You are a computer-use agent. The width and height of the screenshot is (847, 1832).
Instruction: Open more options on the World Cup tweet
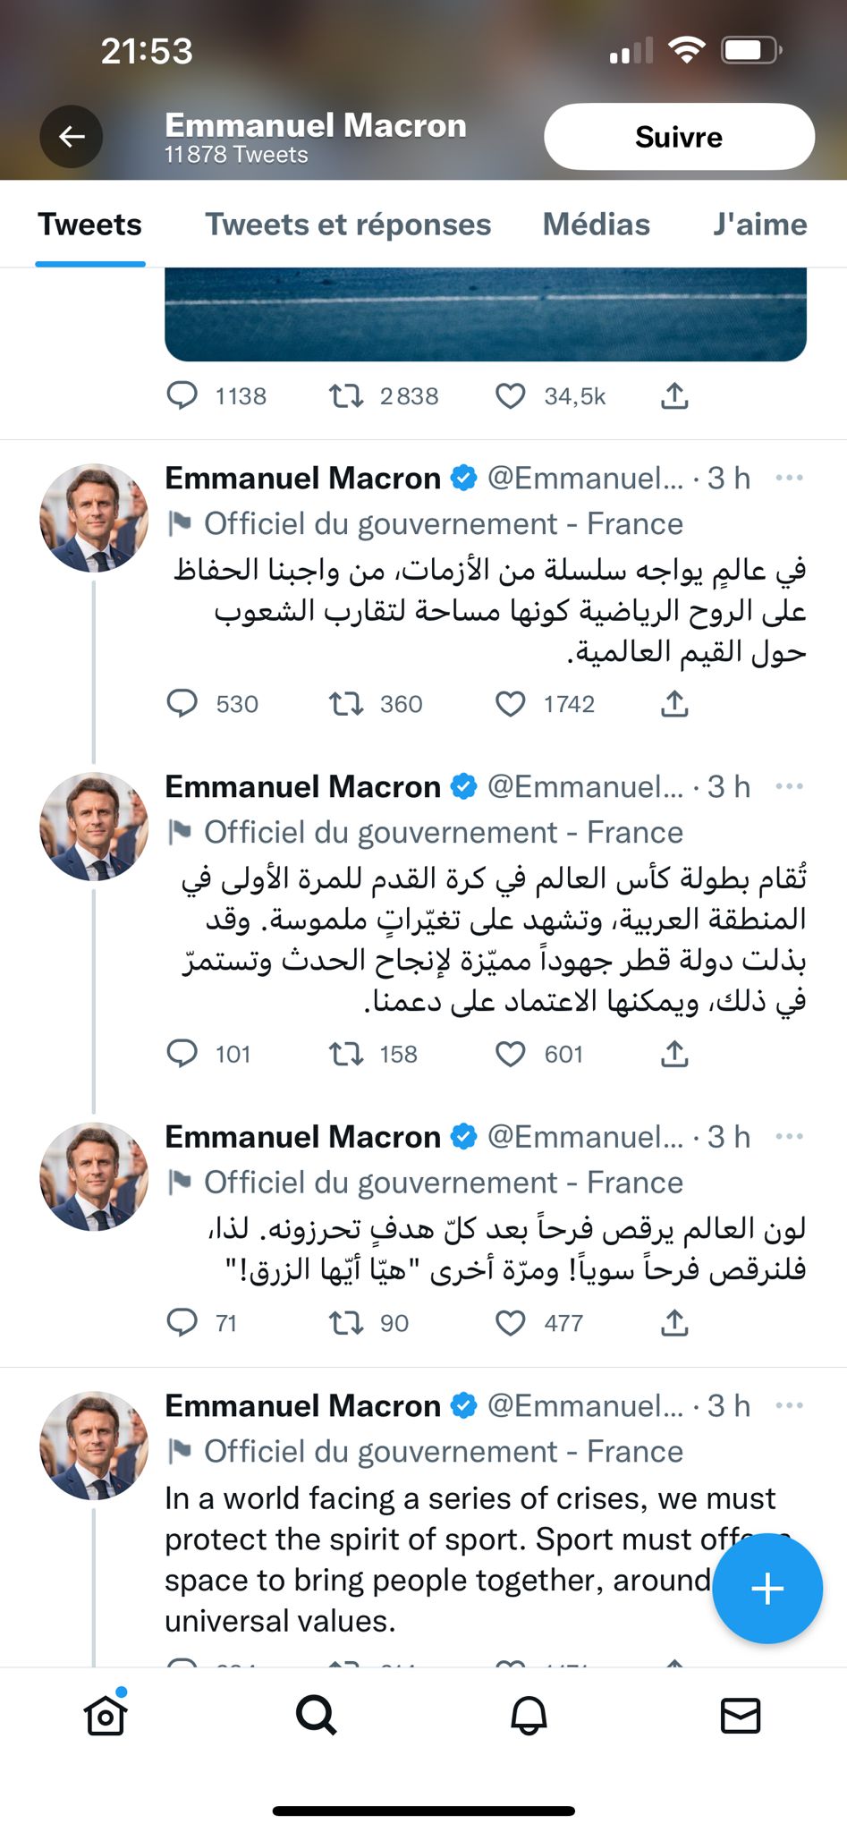(x=789, y=787)
